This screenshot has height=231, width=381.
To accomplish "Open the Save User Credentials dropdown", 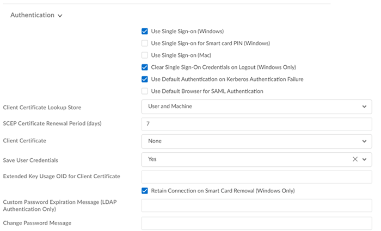I will (245, 159).
